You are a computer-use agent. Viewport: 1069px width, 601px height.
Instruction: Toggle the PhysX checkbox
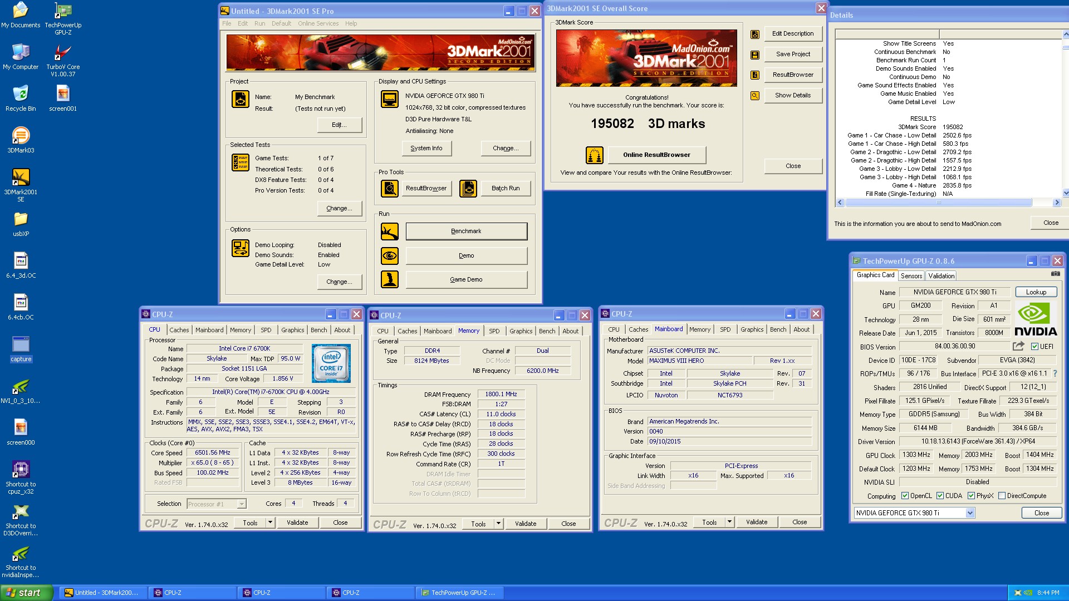click(x=971, y=495)
